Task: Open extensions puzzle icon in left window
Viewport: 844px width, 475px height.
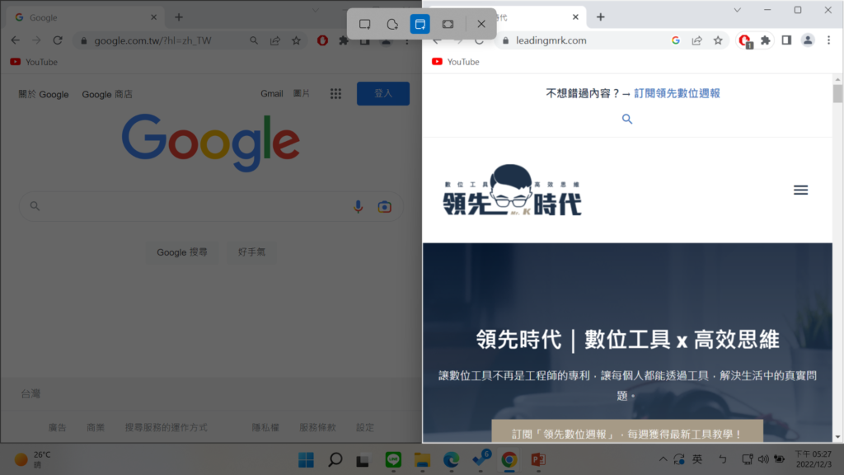Action: click(x=344, y=40)
